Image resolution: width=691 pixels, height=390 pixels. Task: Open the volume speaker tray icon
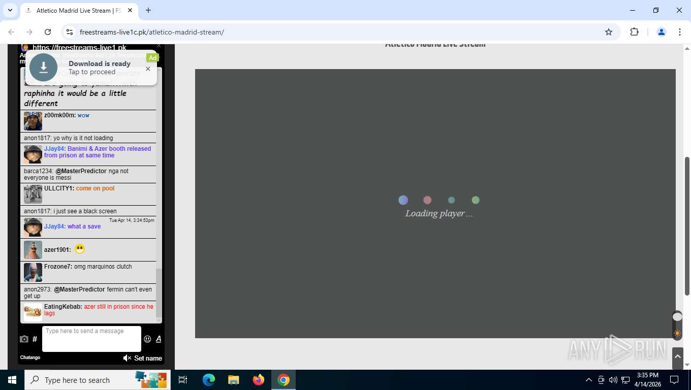click(613, 380)
